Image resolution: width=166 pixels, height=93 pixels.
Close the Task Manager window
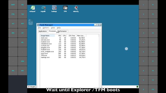coord(100,25)
